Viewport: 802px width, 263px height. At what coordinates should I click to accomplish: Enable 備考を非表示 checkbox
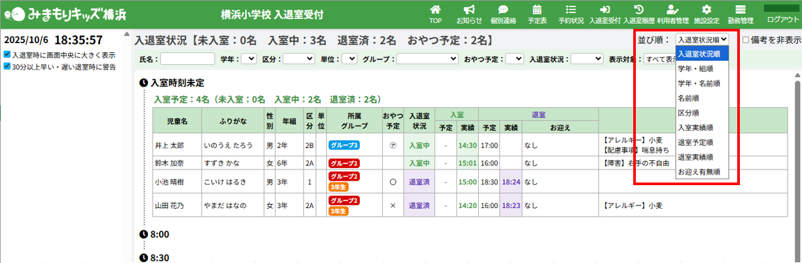click(x=746, y=40)
